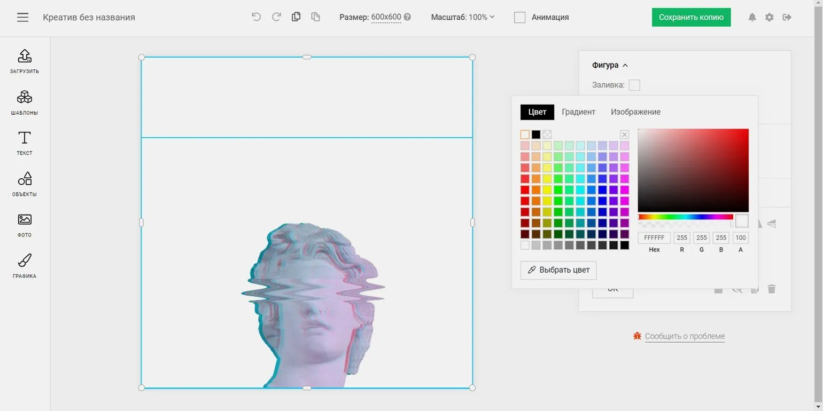Screen dimensions: 823x411
Task: Click the Сохранить копию button
Action: [691, 17]
